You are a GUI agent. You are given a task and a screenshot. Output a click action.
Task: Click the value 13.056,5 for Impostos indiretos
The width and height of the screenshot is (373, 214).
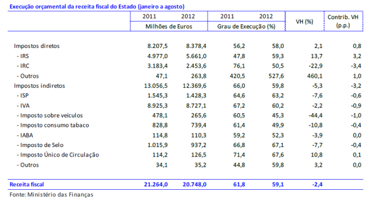[155, 86]
